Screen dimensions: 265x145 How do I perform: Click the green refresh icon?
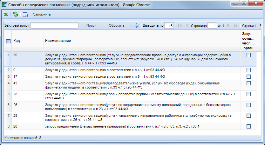16,14
